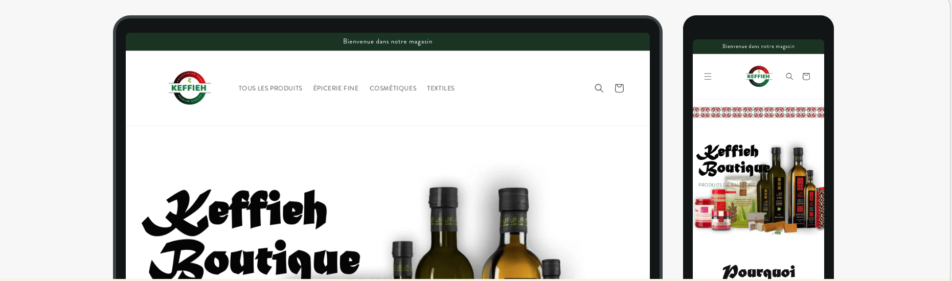952x281 pixels.
Task: Click the Keffieh logo in mobile preview
Action: 758,77
